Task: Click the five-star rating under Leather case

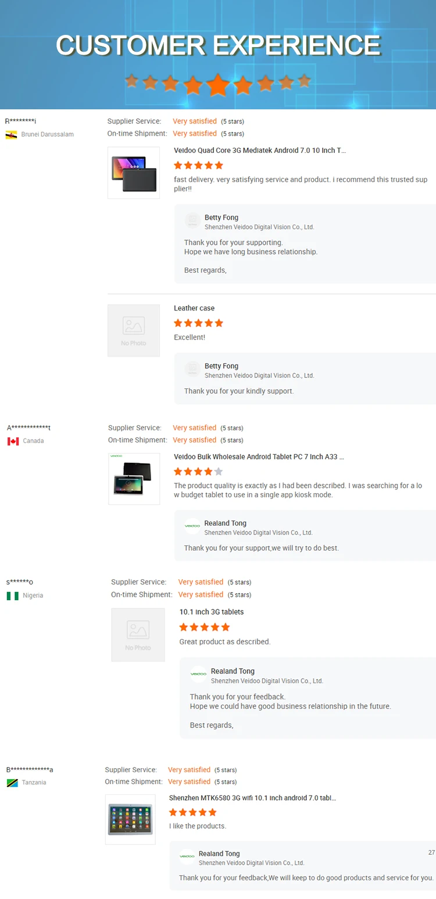Action: pos(198,323)
